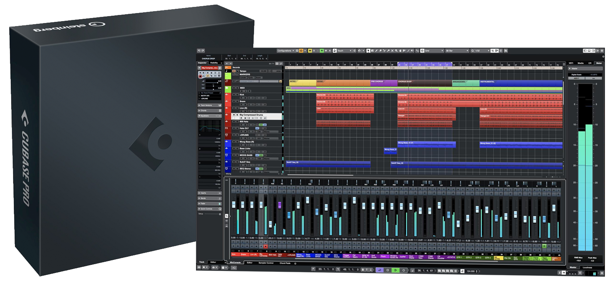Toggle red record button in mixer channel
The height and width of the screenshot is (281, 608).
point(266,246)
